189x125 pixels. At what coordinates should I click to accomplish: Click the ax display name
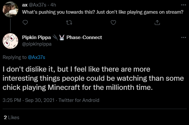[25, 5]
